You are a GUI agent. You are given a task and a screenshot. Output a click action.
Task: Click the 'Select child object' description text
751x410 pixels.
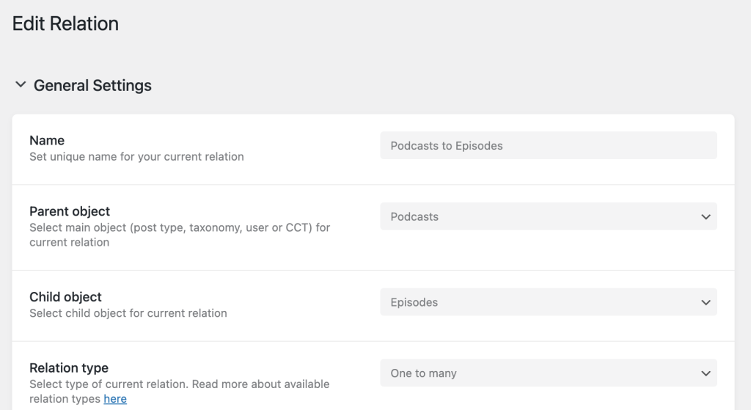(128, 313)
